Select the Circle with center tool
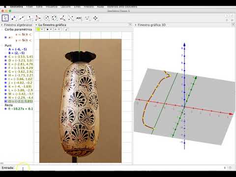 point(46,18)
